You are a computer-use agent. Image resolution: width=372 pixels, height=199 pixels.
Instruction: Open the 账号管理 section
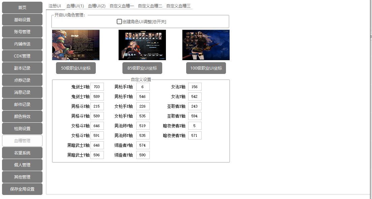point(22,32)
